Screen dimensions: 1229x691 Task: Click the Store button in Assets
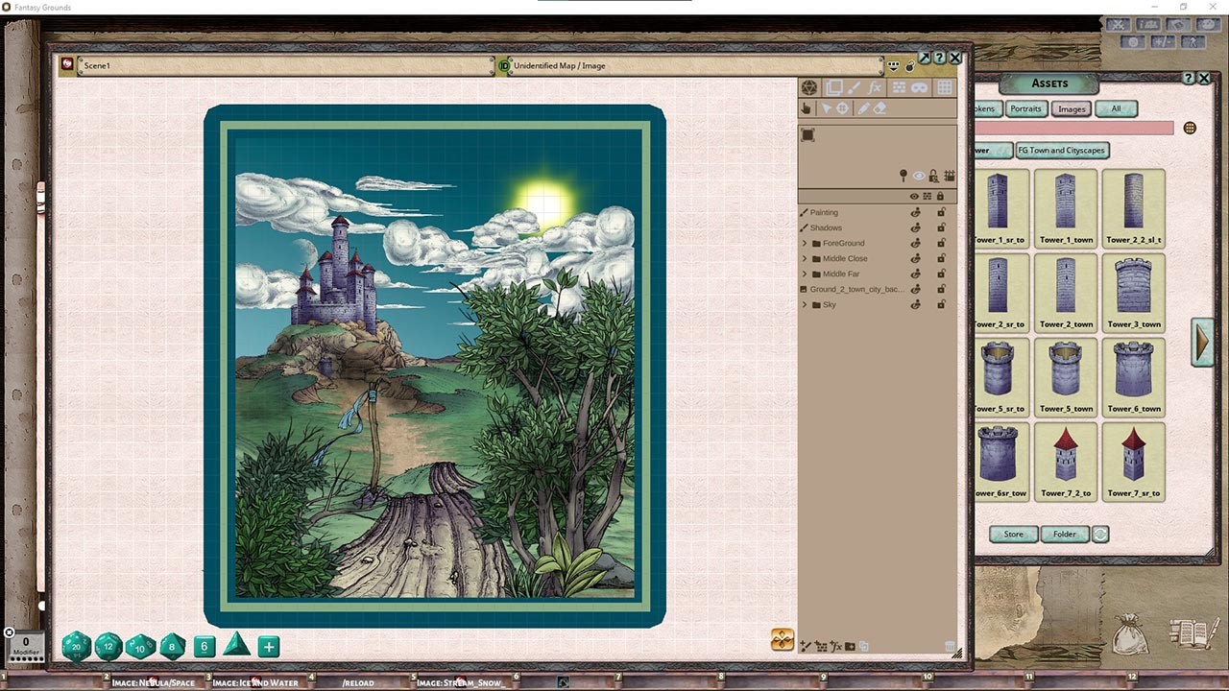1013,534
